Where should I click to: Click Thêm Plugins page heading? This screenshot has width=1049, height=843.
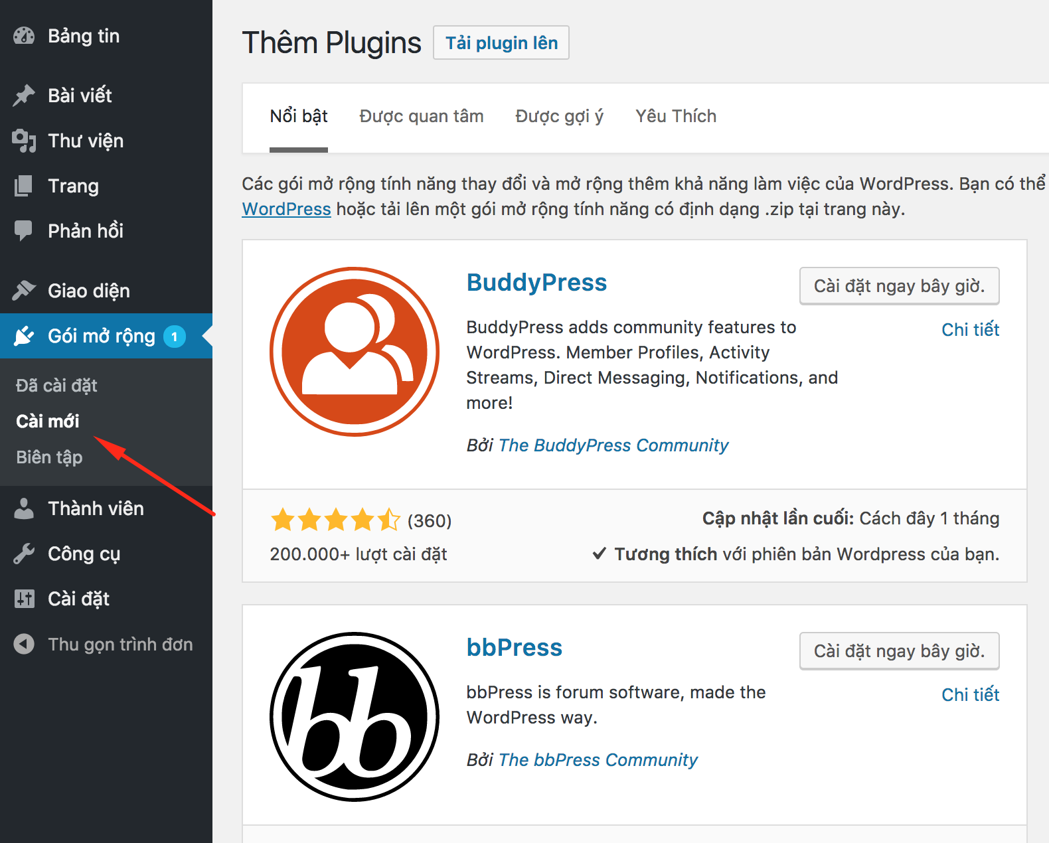[x=331, y=43]
